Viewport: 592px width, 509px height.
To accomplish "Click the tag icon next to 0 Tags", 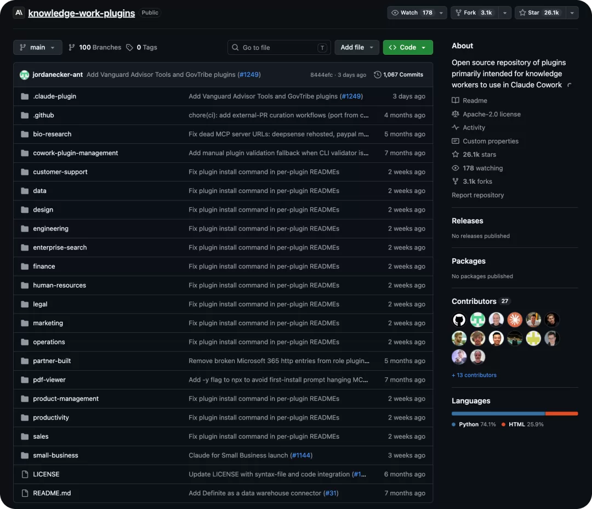I will (129, 48).
